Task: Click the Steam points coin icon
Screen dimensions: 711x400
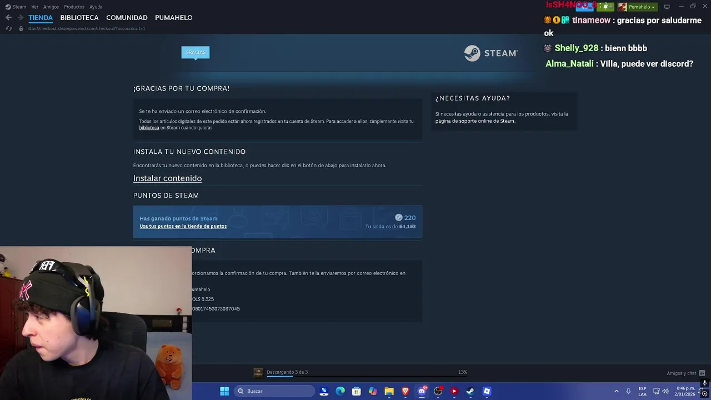Action: coord(398,218)
